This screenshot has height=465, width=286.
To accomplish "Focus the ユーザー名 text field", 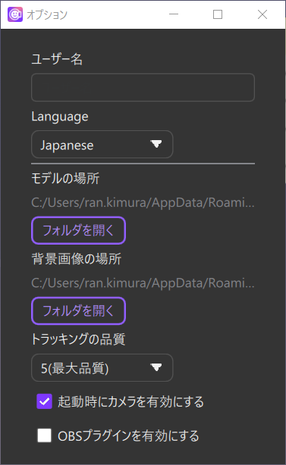I will click(x=143, y=88).
